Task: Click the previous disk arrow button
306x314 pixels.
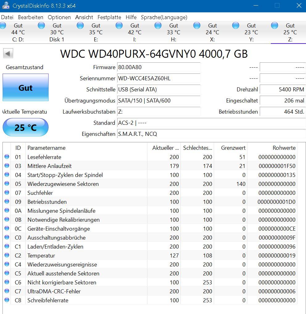Action: [x=8, y=53]
